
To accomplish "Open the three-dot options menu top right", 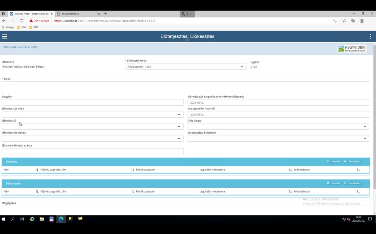I will [370, 36].
